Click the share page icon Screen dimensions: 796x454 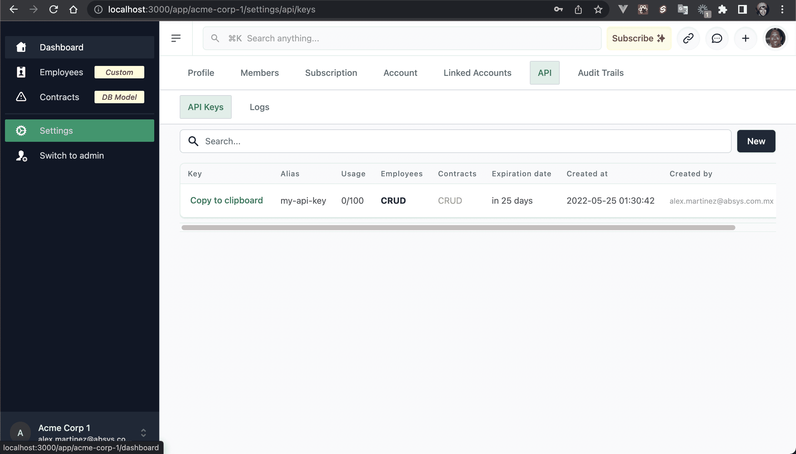[578, 9]
